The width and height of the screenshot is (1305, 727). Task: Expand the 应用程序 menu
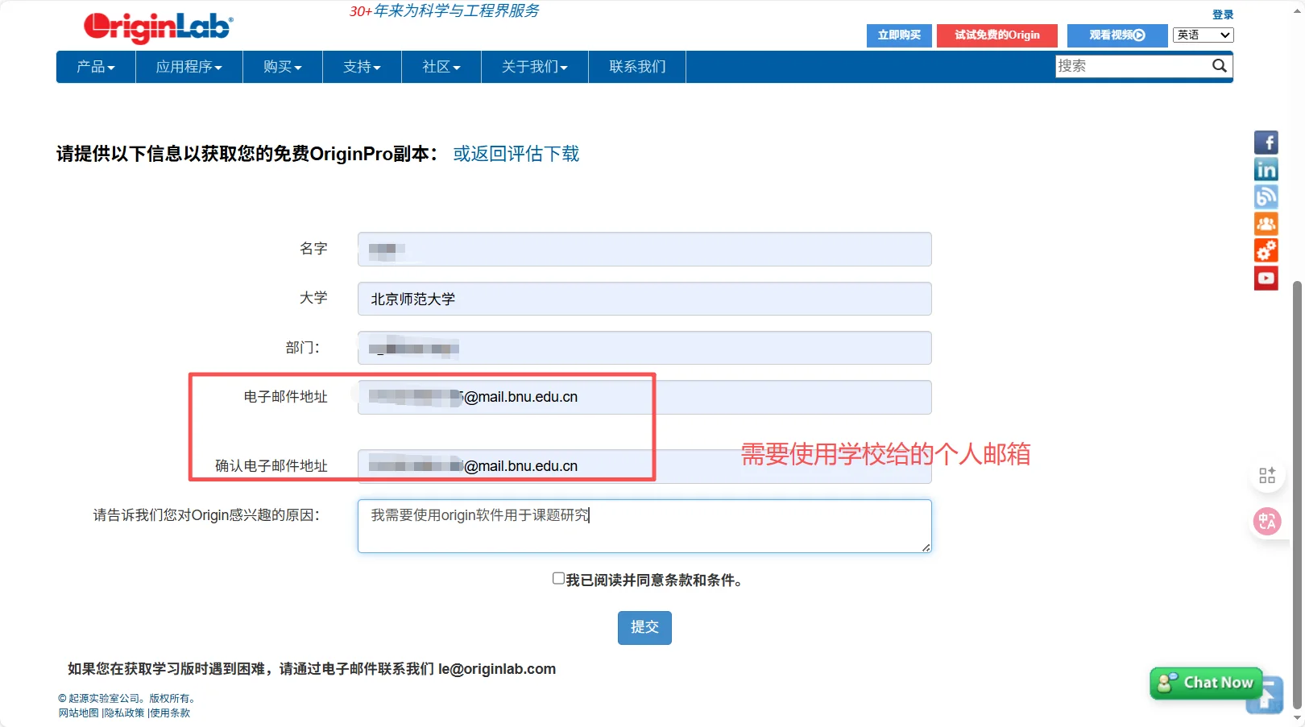pyautogui.click(x=188, y=67)
